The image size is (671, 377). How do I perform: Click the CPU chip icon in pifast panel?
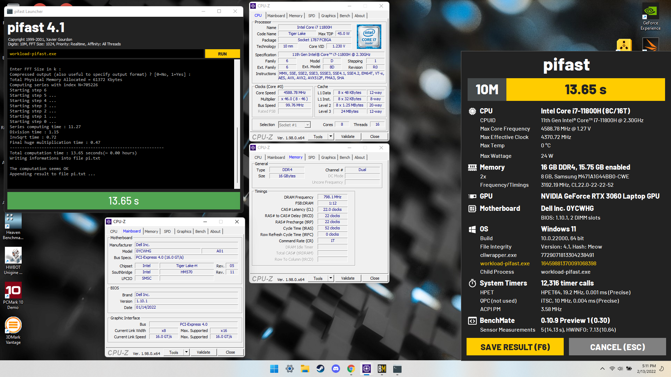coord(472,111)
